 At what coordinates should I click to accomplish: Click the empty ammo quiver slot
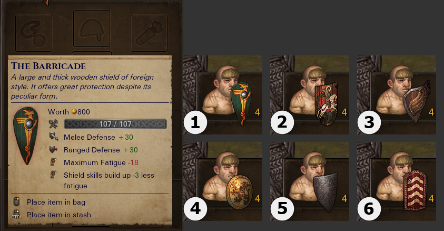pos(149,33)
